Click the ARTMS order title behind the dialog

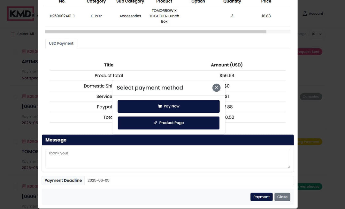pyautogui.click(x=30, y=62)
